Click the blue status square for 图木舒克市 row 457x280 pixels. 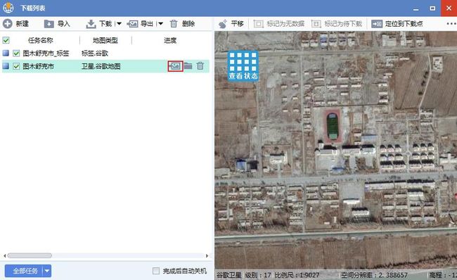(6, 66)
